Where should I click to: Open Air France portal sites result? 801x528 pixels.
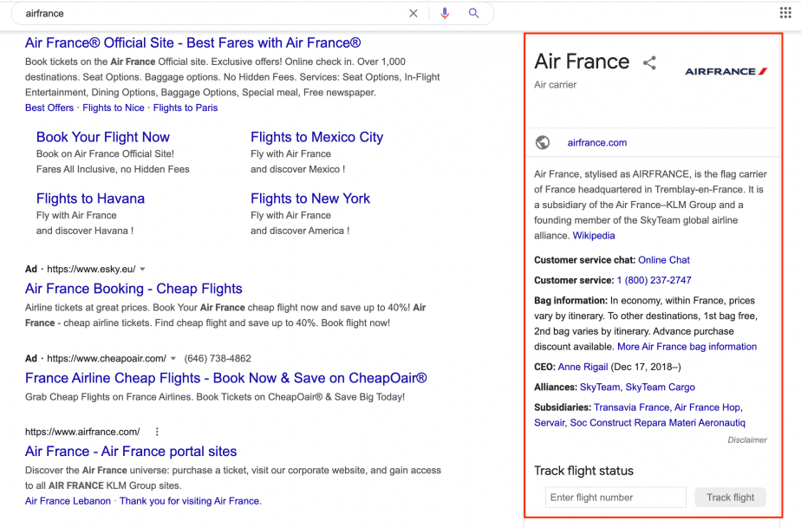point(131,452)
